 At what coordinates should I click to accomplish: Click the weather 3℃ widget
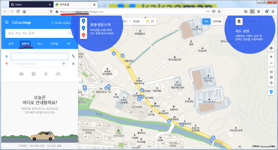pos(150,21)
